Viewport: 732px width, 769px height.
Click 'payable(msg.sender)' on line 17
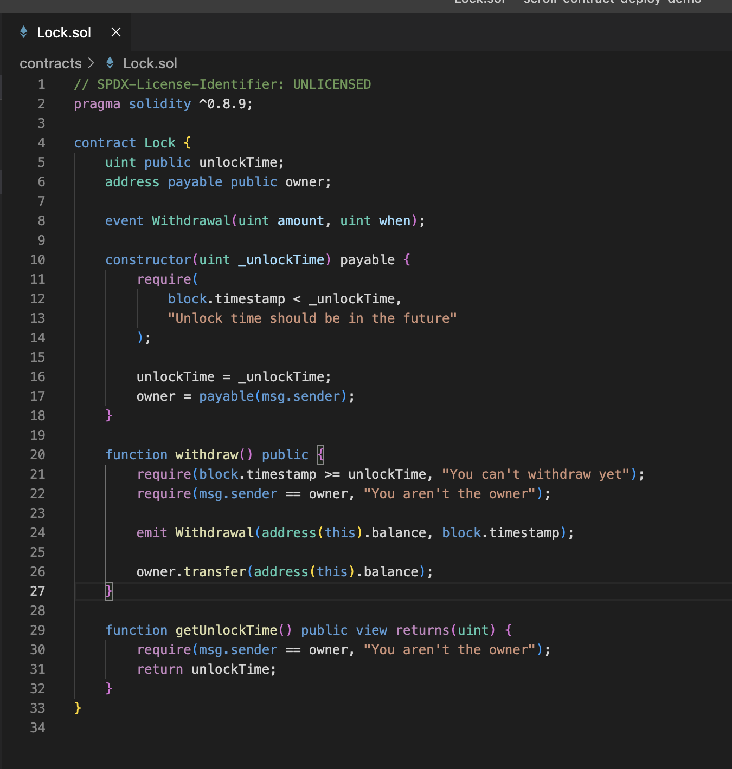click(273, 396)
